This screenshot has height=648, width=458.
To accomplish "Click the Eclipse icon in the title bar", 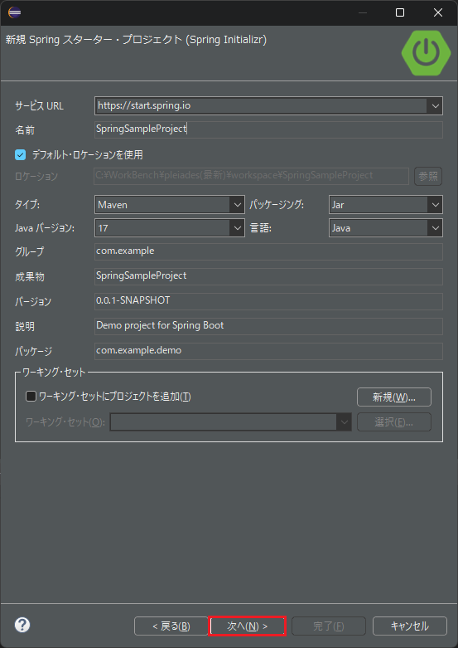I will pyautogui.click(x=14, y=12).
